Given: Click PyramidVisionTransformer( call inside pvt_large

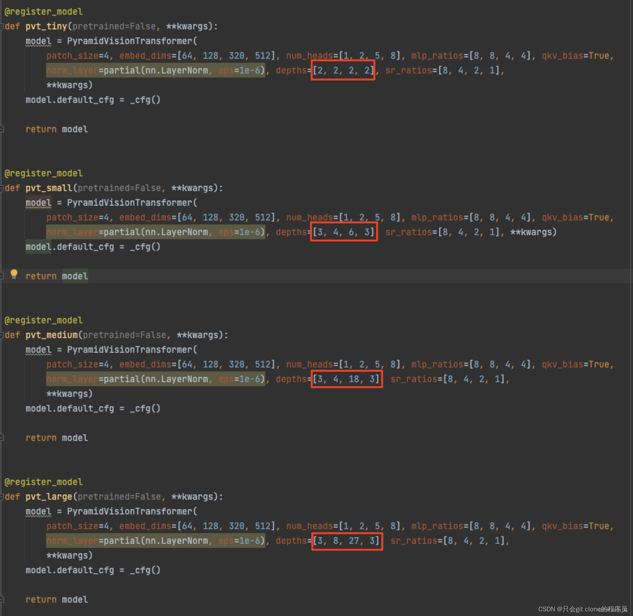Looking at the screenshot, I should tap(132, 511).
